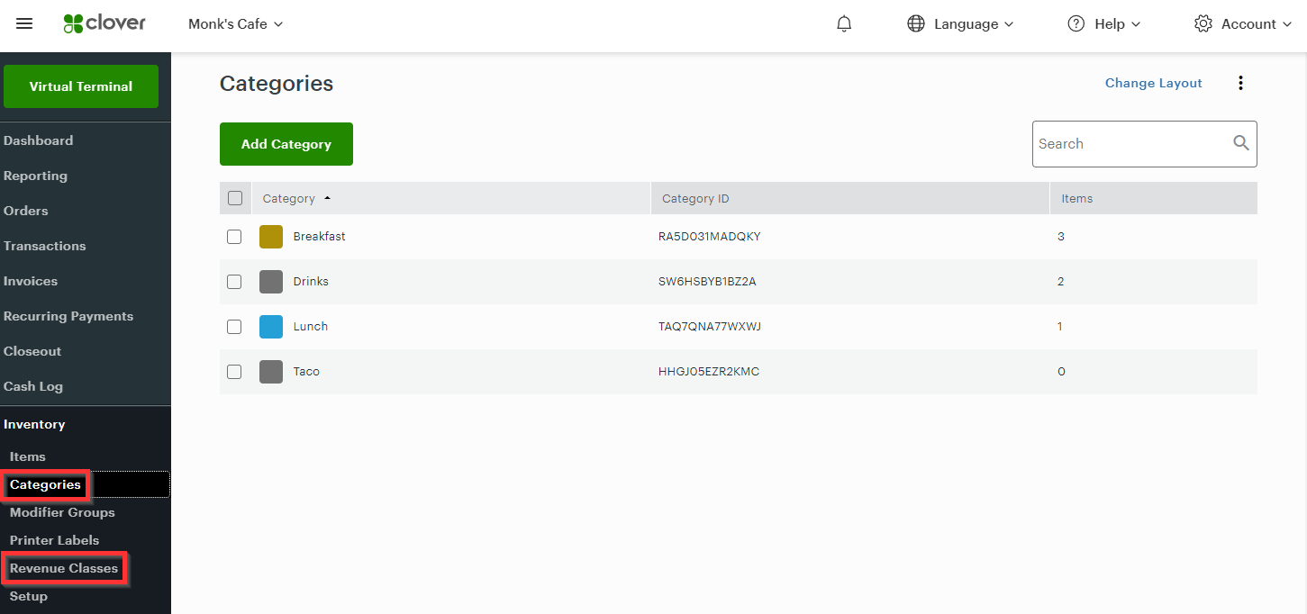
Task: Check the Lunch category checkbox
Action: point(234,327)
